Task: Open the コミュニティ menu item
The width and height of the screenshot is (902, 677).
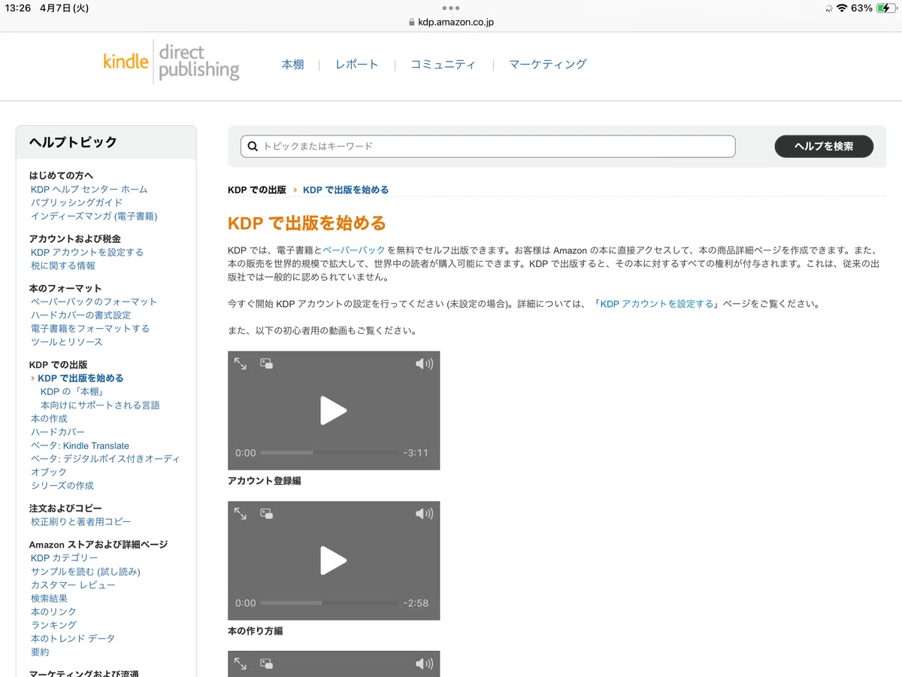Action: [443, 65]
